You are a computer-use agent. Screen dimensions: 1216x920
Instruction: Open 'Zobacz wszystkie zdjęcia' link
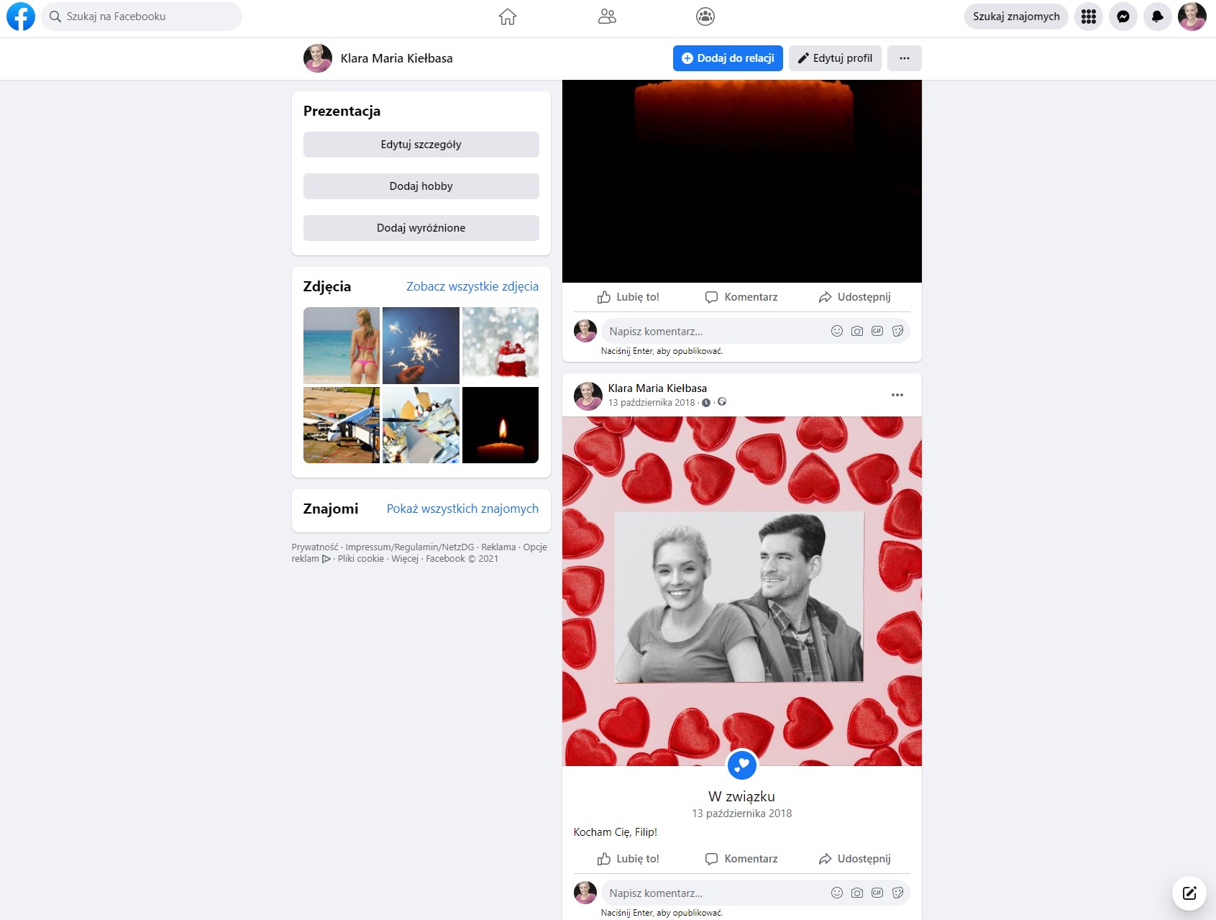(472, 286)
